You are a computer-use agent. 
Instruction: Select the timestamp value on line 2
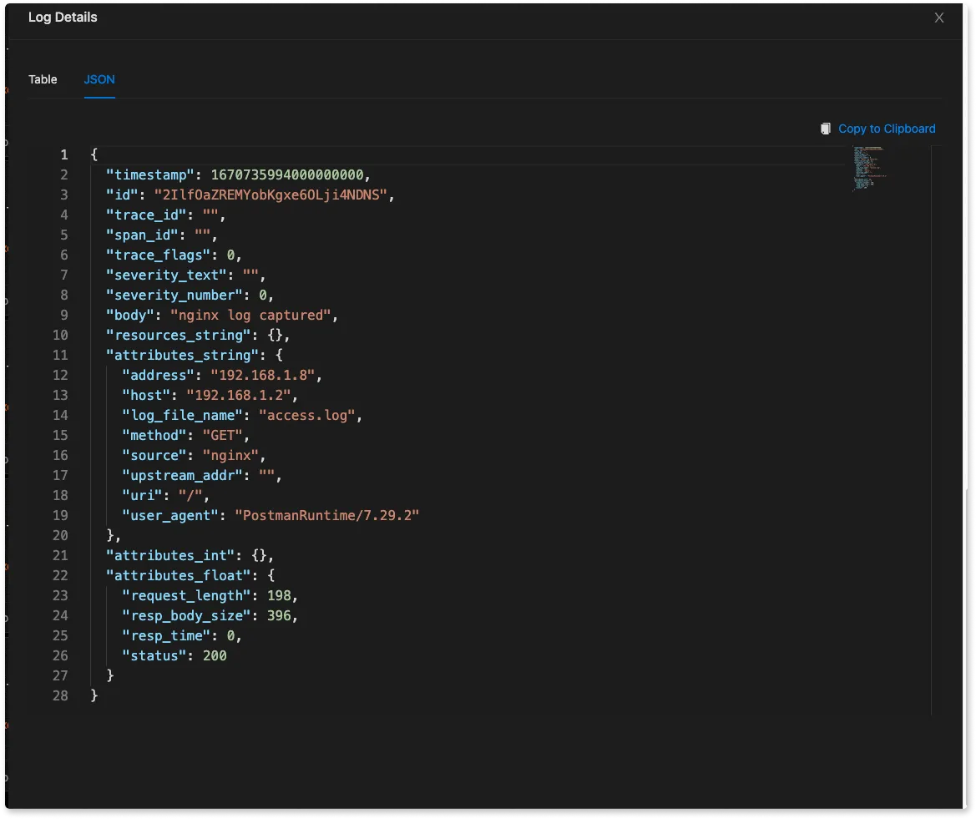tap(288, 174)
